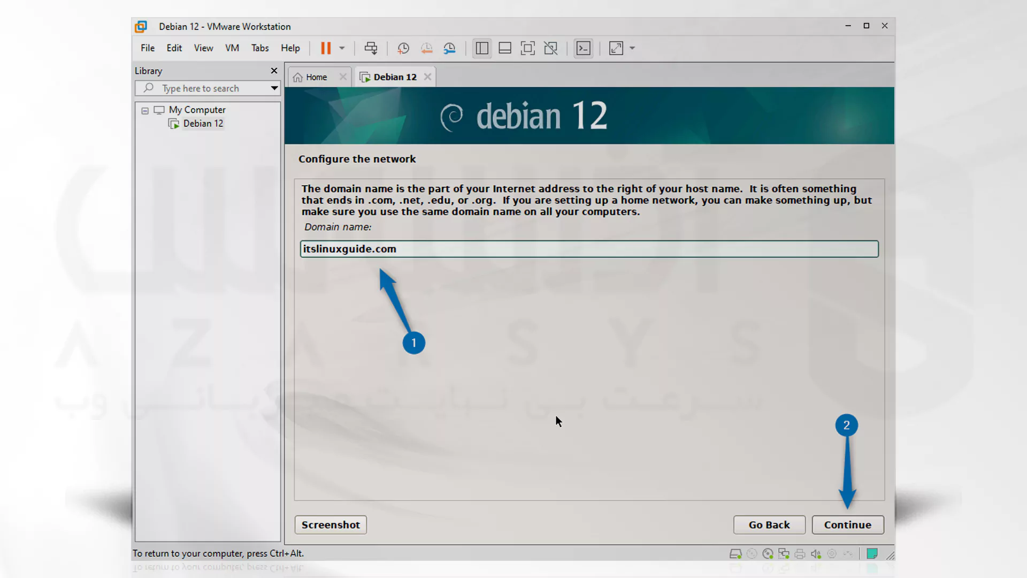
Task: Close the Home tab
Action: point(343,77)
